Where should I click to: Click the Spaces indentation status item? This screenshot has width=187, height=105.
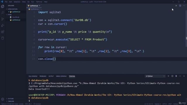pos(158,104)
